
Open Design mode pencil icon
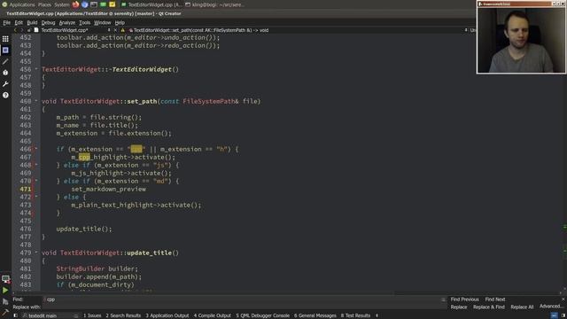tap(5, 61)
